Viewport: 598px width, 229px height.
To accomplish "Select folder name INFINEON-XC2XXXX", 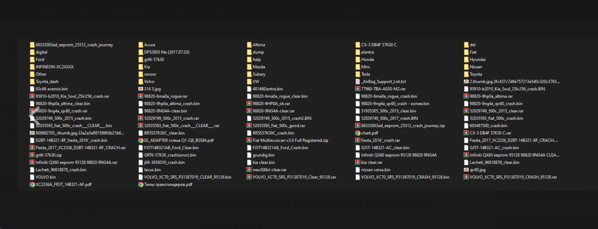I will (55, 67).
